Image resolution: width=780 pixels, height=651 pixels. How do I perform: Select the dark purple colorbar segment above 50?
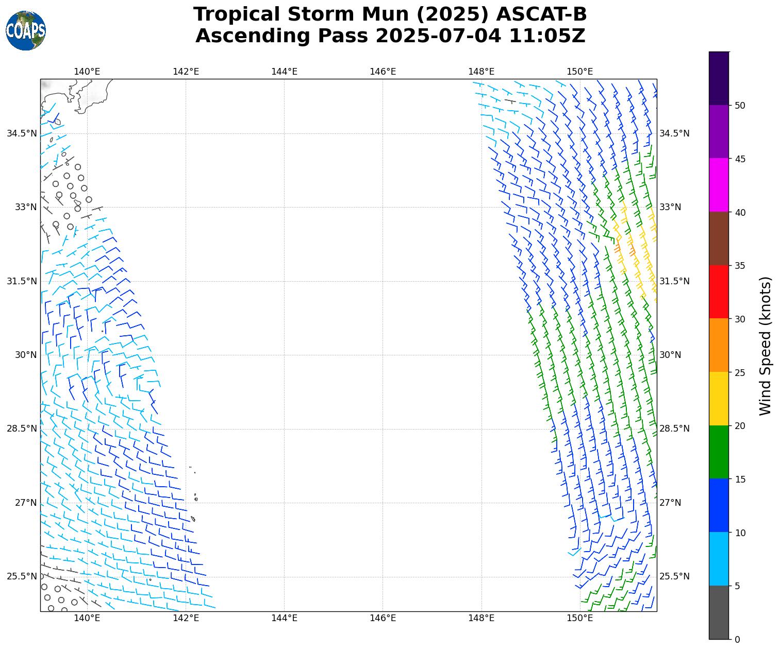tap(719, 78)
